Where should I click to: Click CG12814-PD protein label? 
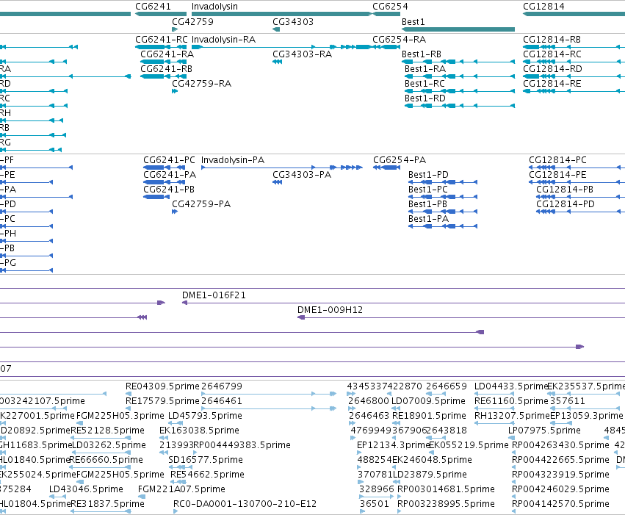566,204
